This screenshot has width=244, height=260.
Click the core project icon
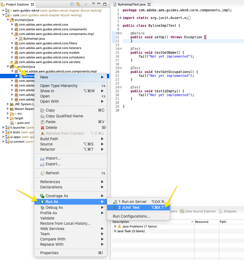tap(7, 15)
